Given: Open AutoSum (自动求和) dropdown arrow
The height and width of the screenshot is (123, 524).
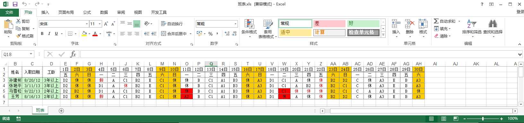Looking at the screenshot, I should click(459, 21).
